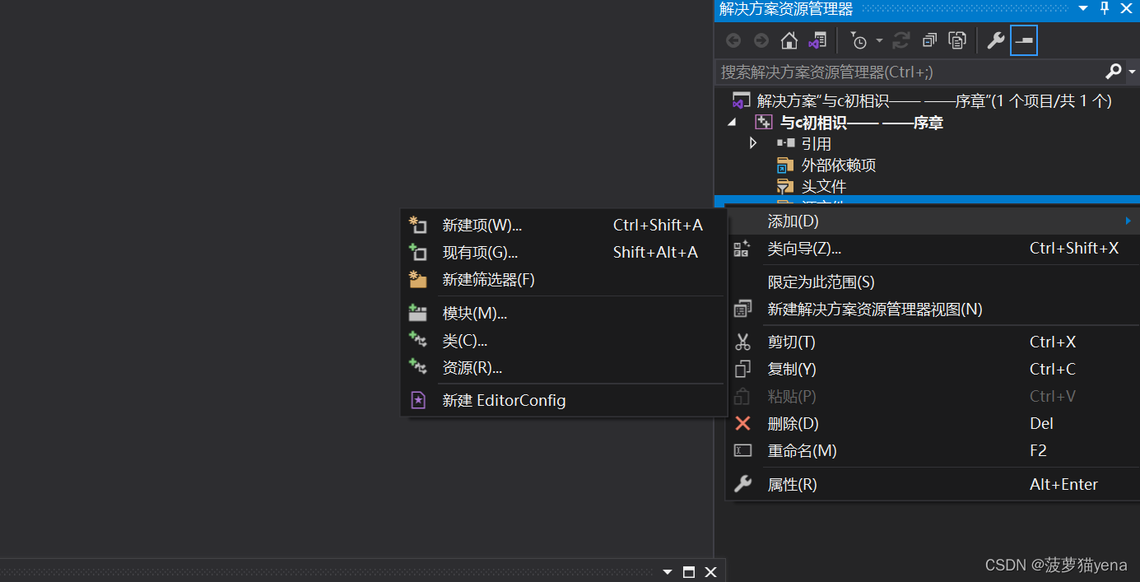Click the submenu arrow on 添加(D)

point(1128,221)
